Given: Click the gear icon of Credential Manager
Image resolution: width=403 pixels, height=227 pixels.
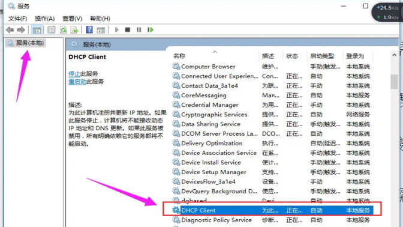Looking at the screenshot, I should pos(176,104).
